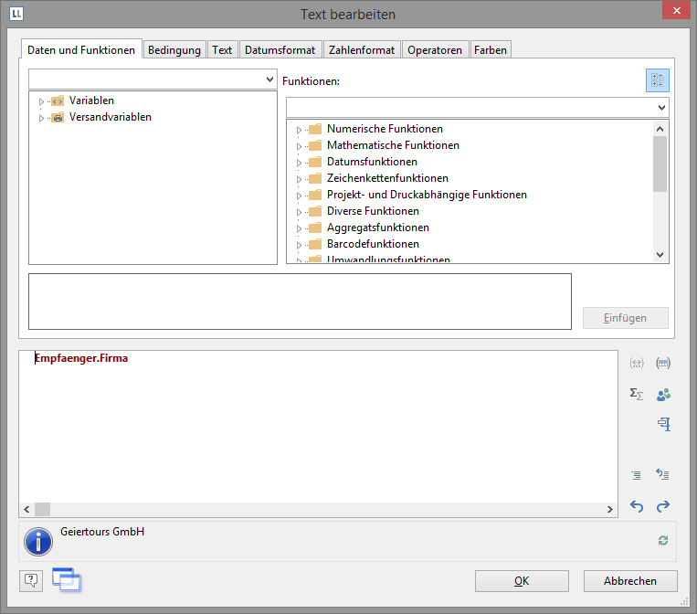This screenshot has width=697, height=614.
Task: Open the Datumsformat tab
Action: 280,50
